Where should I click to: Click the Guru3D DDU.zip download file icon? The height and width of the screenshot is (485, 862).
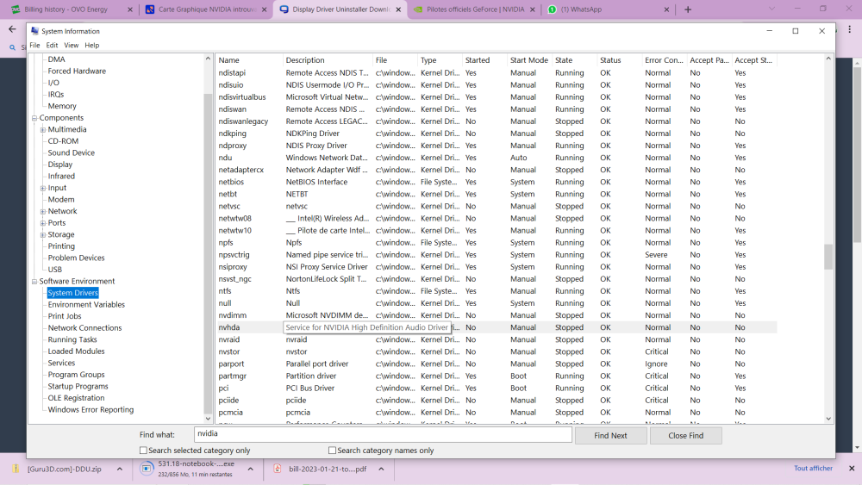point(16,469)
